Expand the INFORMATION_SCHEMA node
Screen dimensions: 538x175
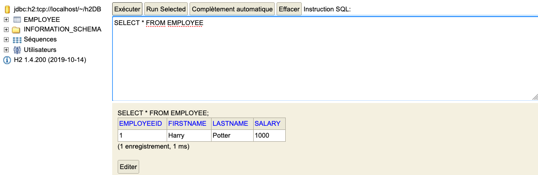pos(6,30)
